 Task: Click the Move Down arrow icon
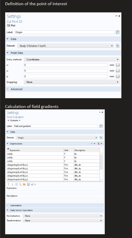coord(12,184)
